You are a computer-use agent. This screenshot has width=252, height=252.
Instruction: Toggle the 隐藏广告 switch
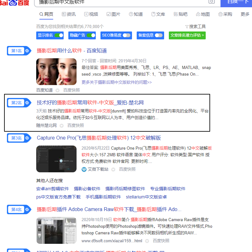tap(91, 35)
